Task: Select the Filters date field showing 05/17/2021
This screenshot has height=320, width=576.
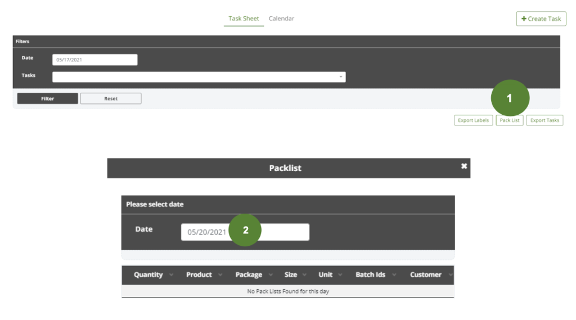Action: [x=94, y=60]
